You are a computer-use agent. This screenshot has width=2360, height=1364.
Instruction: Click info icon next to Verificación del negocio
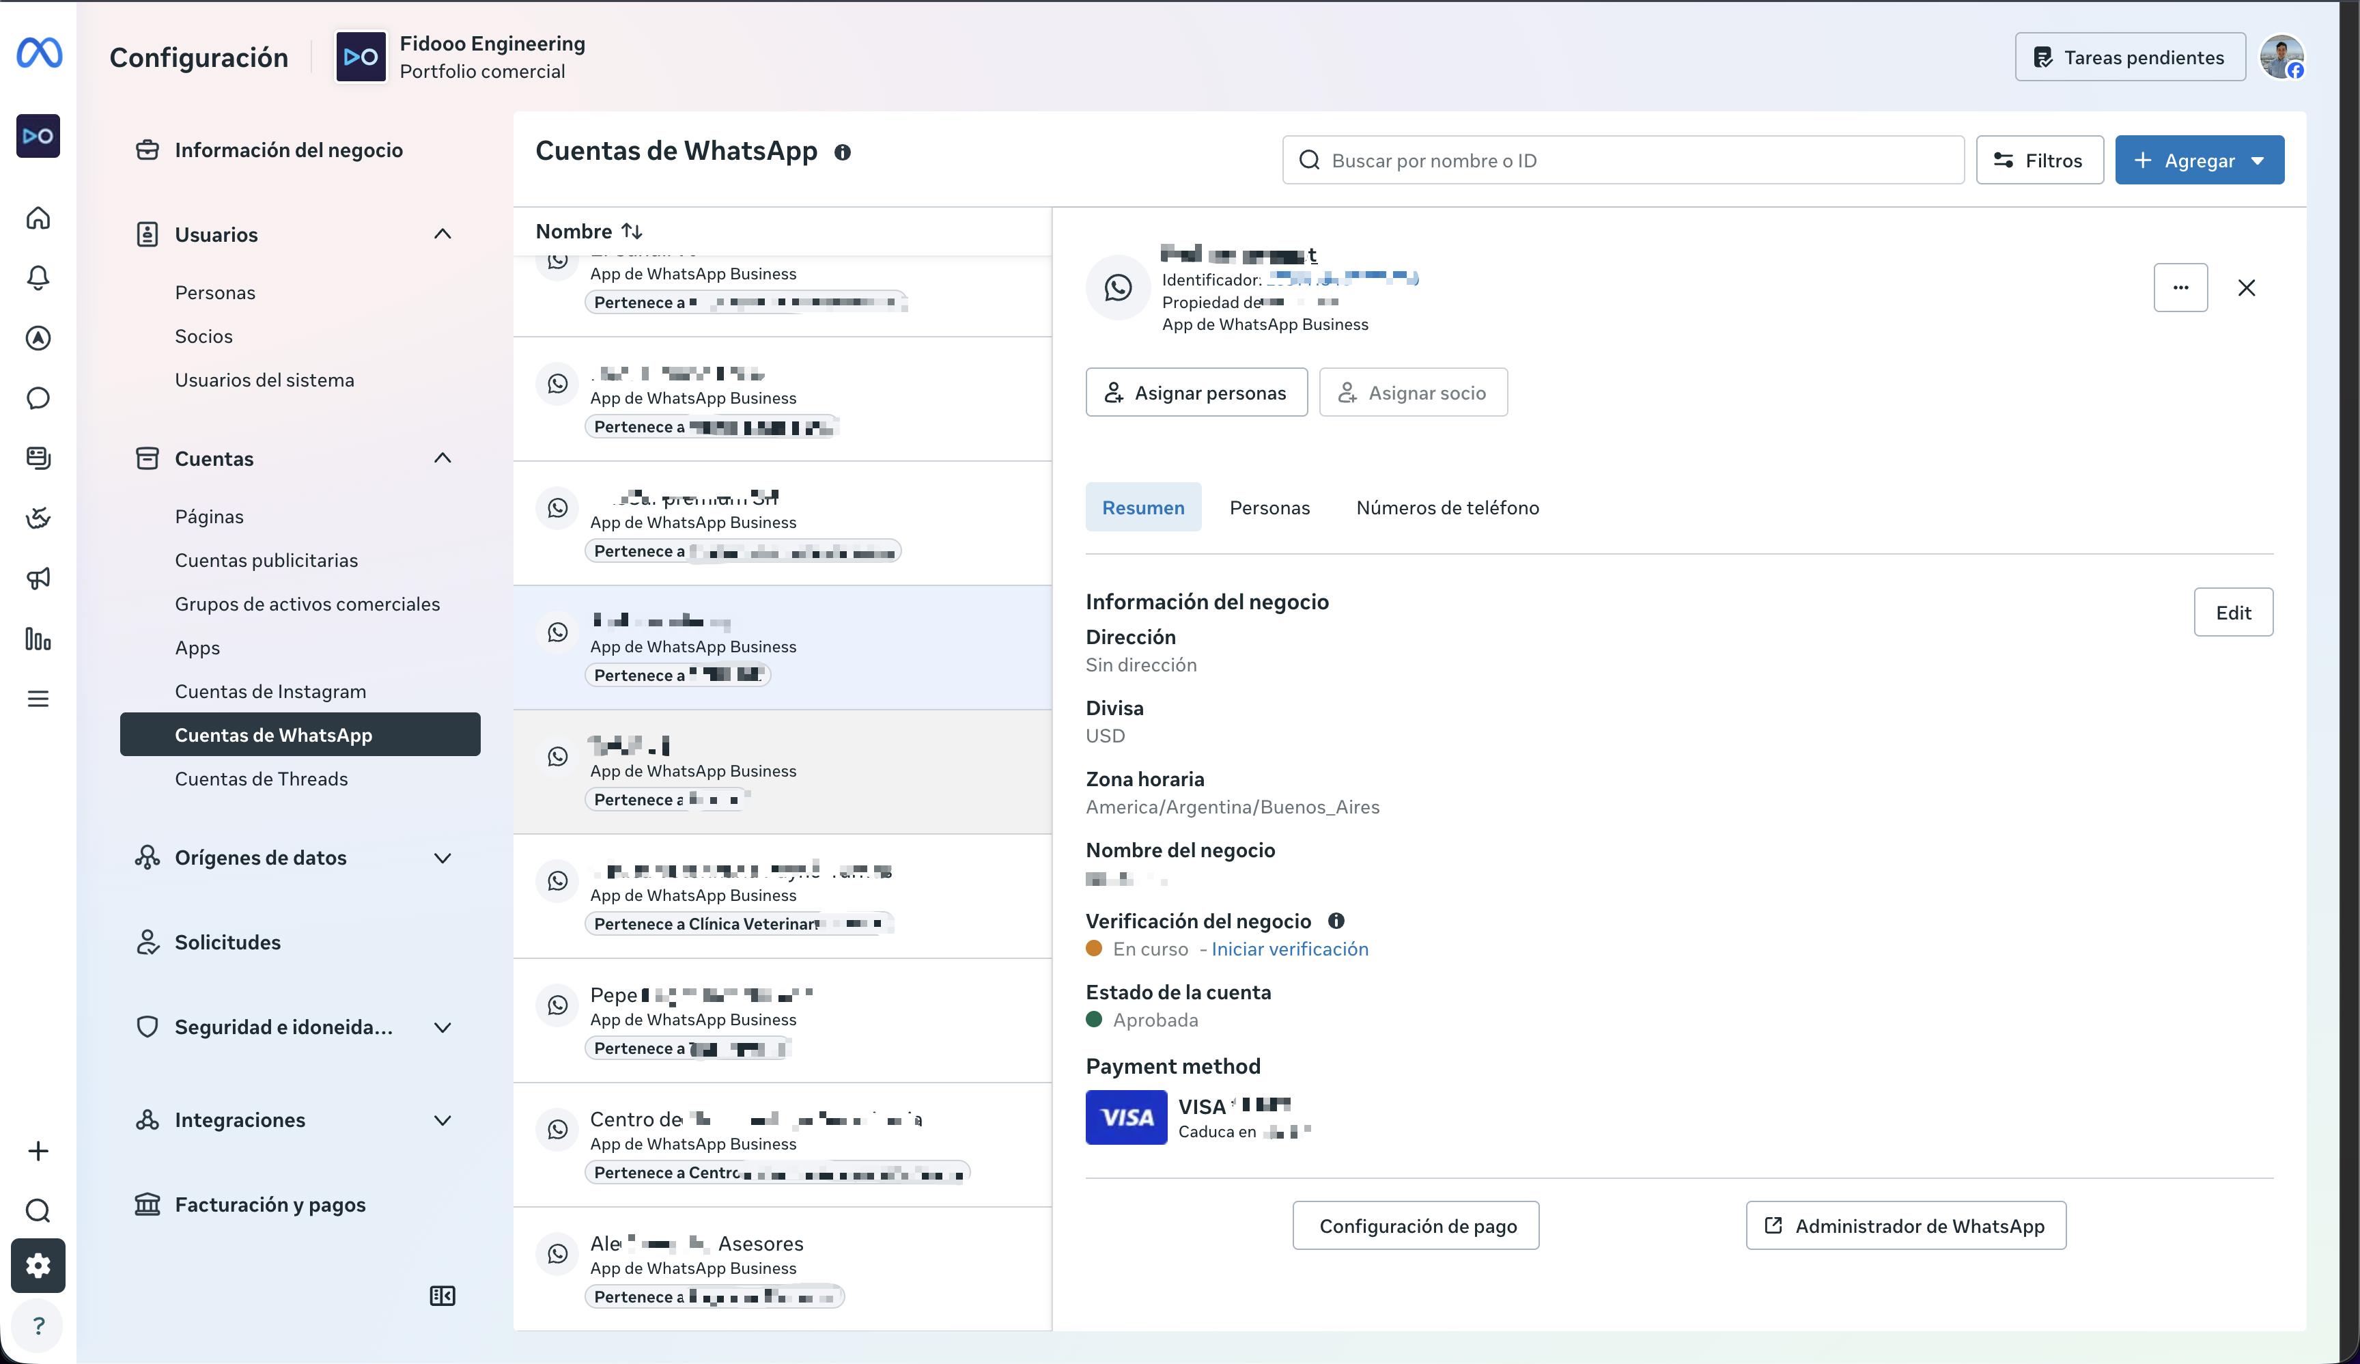[1336, 921]
